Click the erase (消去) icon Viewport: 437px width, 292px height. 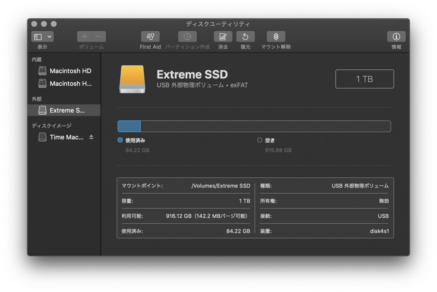(223, 37)
